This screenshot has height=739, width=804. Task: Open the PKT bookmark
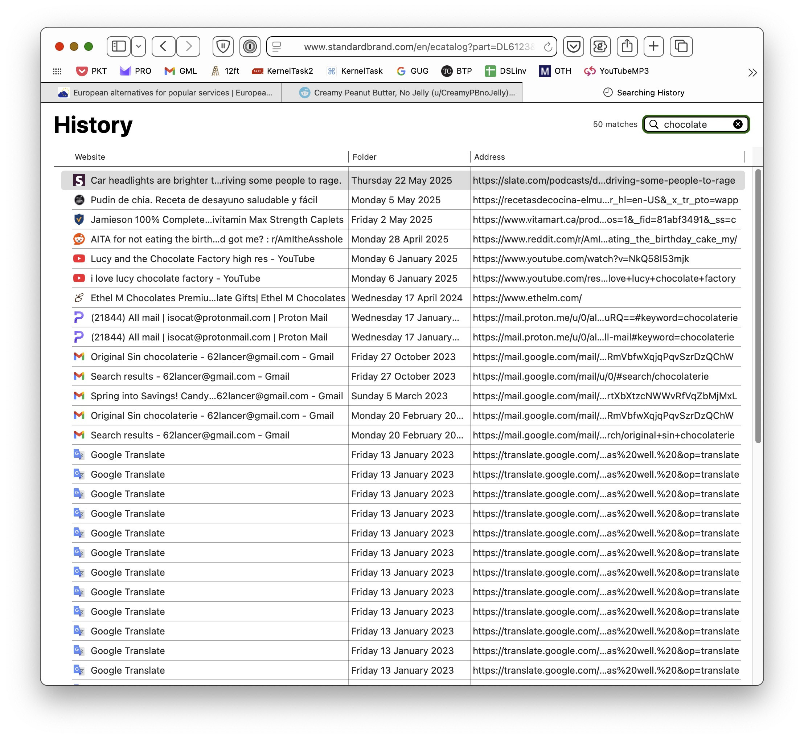(x=91, y=71)
